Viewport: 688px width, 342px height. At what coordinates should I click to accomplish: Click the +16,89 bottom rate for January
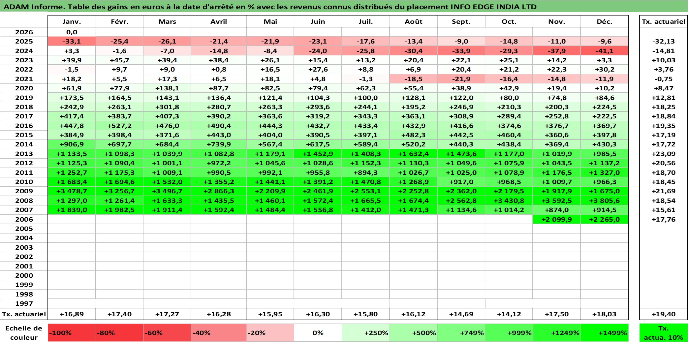[x=72, y=314]
